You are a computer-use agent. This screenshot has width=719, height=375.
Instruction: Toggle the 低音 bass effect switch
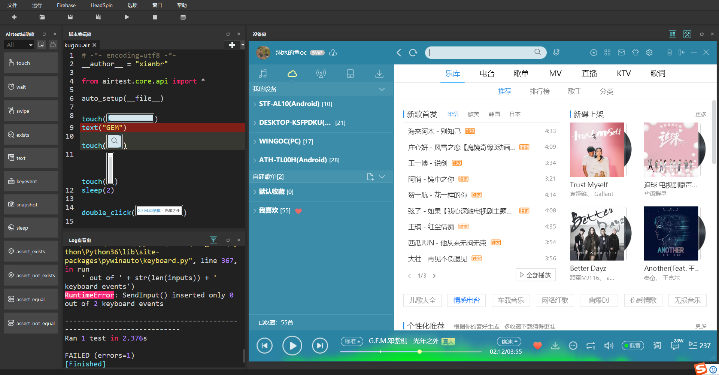pyautogui.click(x=633, y=345)
